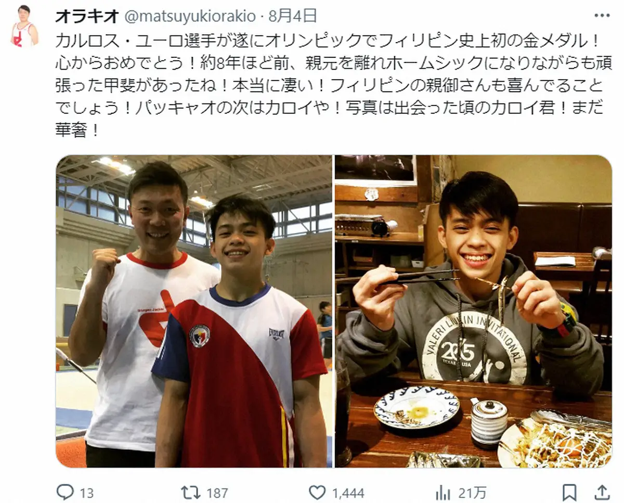Viewport: 624px width, 503px height.
Task: Like the tweet with heart icon
Action: [x=317, y=492]
